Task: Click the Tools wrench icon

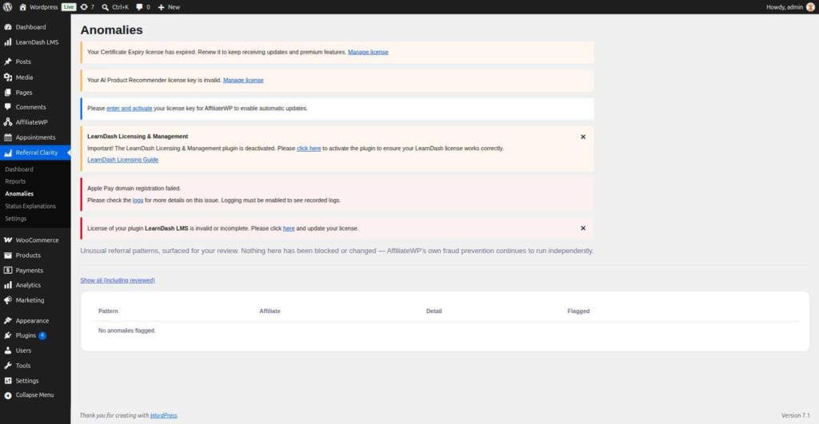Action: pyautogui.click(x=8, y=366)
